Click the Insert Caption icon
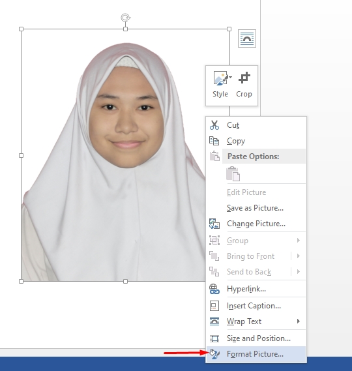This screenshot has width=352, height=371. [214, 306]
